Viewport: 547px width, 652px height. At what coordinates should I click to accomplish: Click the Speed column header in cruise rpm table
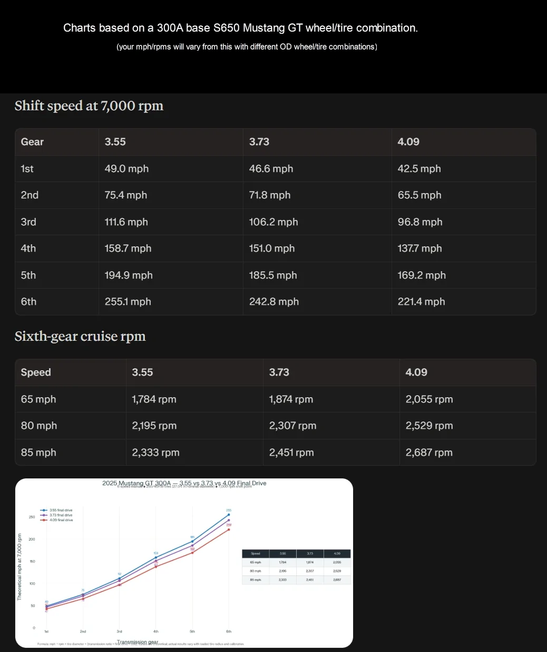(36, 372)
